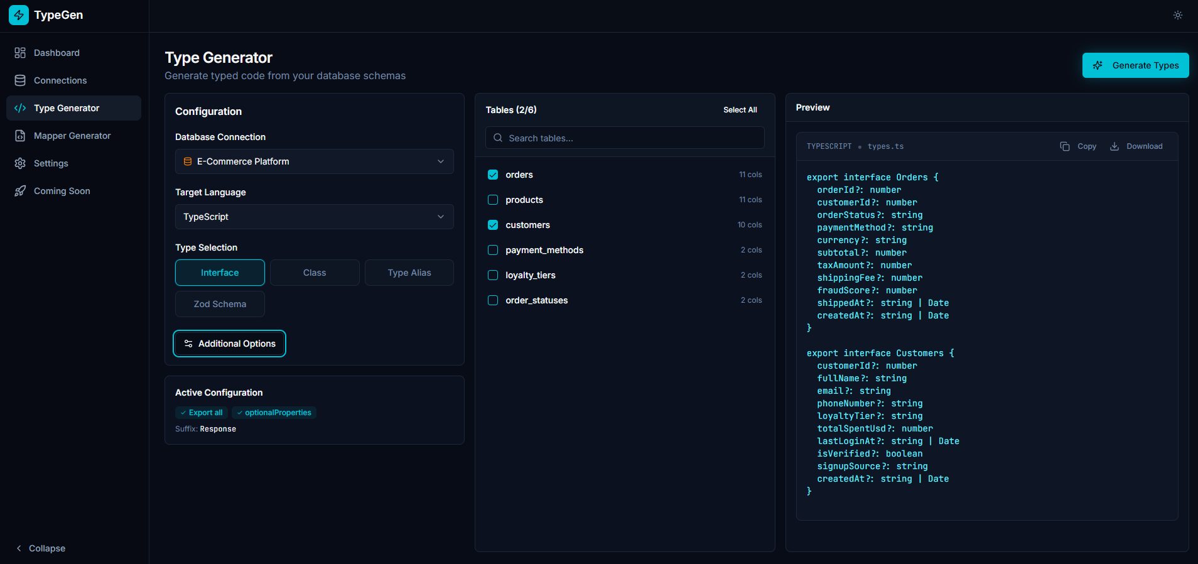
Task: Click the TypeGen lightning logo icon
Action: click(19, 15)
